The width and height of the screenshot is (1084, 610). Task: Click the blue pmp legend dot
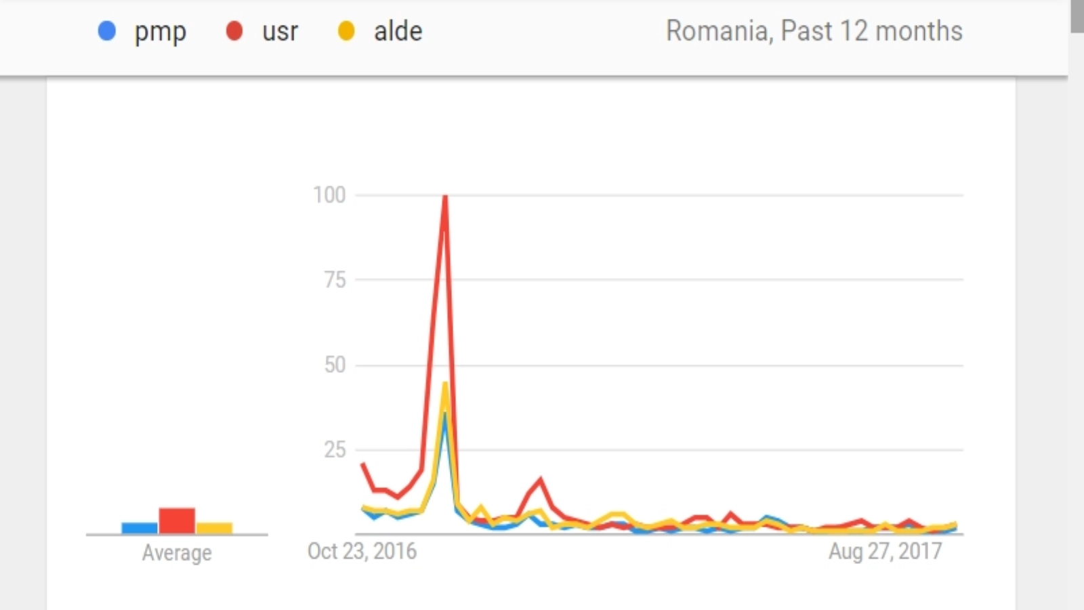pyautogui.click(x=107, y=31)
